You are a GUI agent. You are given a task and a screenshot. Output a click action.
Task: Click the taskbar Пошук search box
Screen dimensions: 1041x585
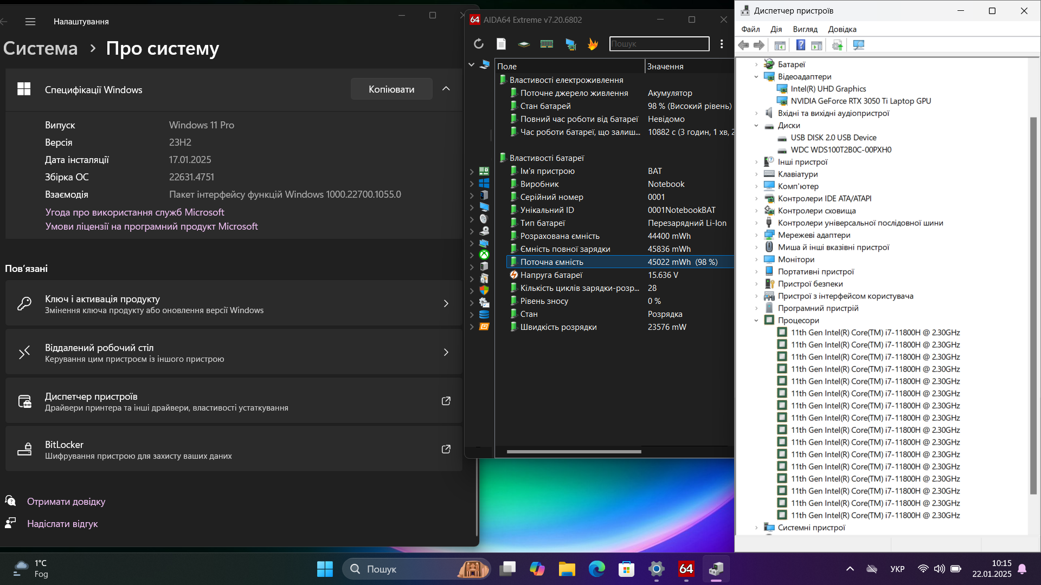(x=416, y=569)
